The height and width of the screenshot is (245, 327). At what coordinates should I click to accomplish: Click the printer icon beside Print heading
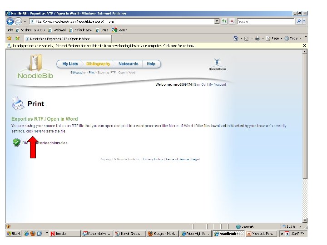pyautogui.click(x=18, y=103)
